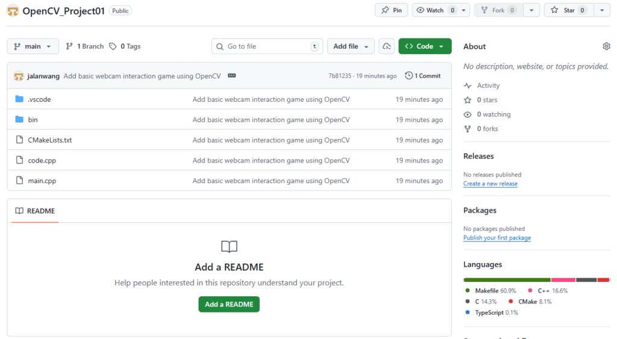Expand the Add file dropdown
Viewport: 617px width, 339px height.
[x=351, y=46]
